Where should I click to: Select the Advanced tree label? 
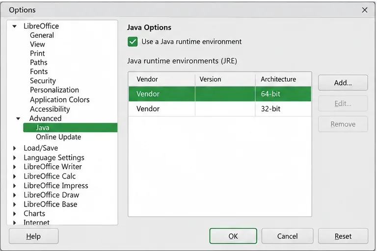[46, 119]
